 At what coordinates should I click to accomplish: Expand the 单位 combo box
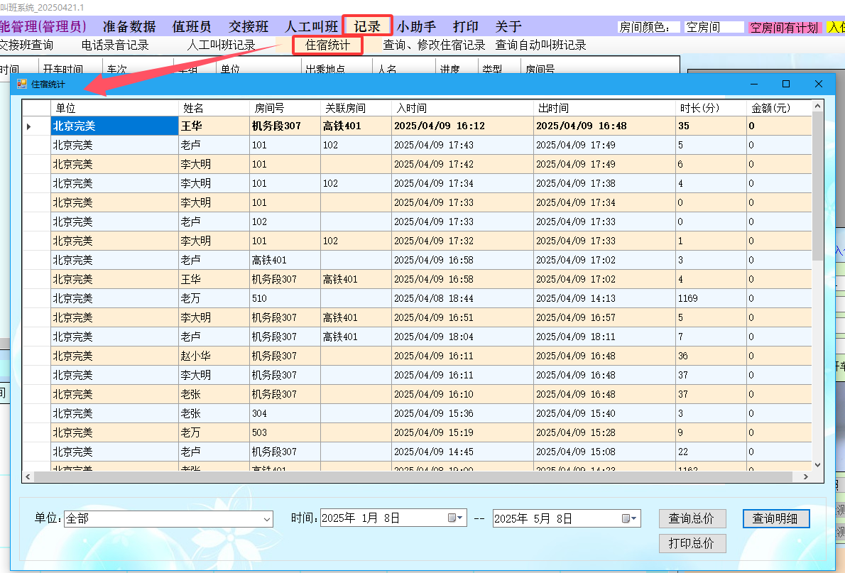267,519
